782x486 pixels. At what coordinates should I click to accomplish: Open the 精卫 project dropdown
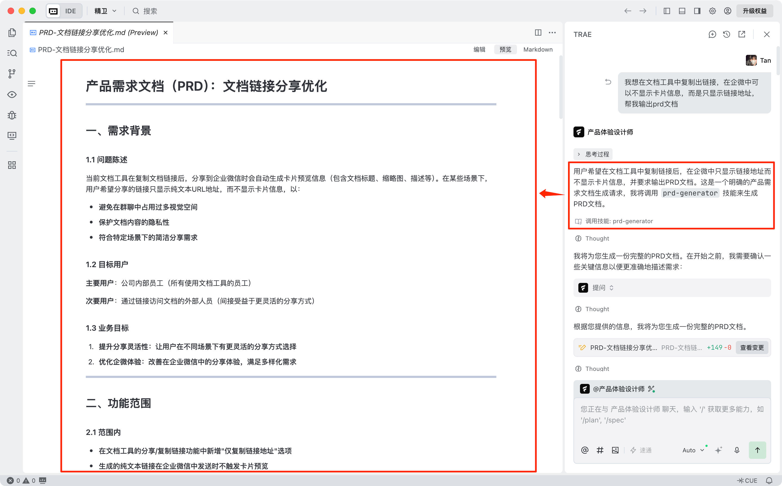point(105,11)
